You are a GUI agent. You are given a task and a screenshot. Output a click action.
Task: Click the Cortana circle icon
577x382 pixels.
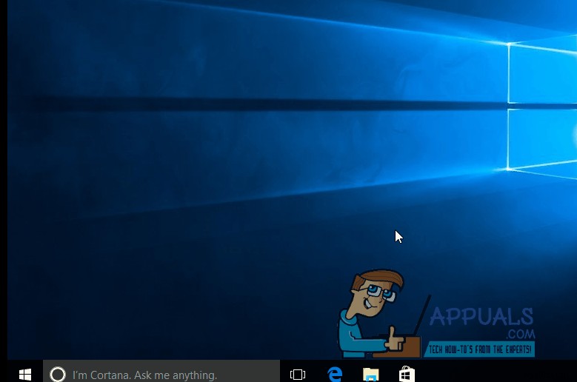coord(58,375)
